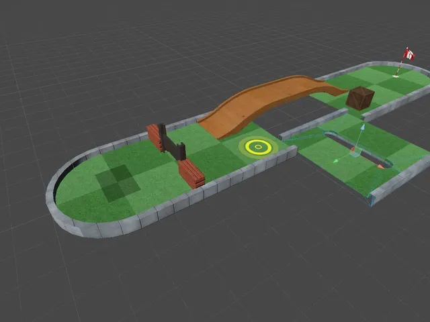Select the yellow ring start marker
This screenshot has height=322, width=430.
click(258, 148)
